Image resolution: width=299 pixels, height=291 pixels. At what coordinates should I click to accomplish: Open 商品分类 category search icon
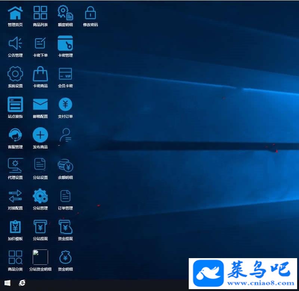click(15, 257)
